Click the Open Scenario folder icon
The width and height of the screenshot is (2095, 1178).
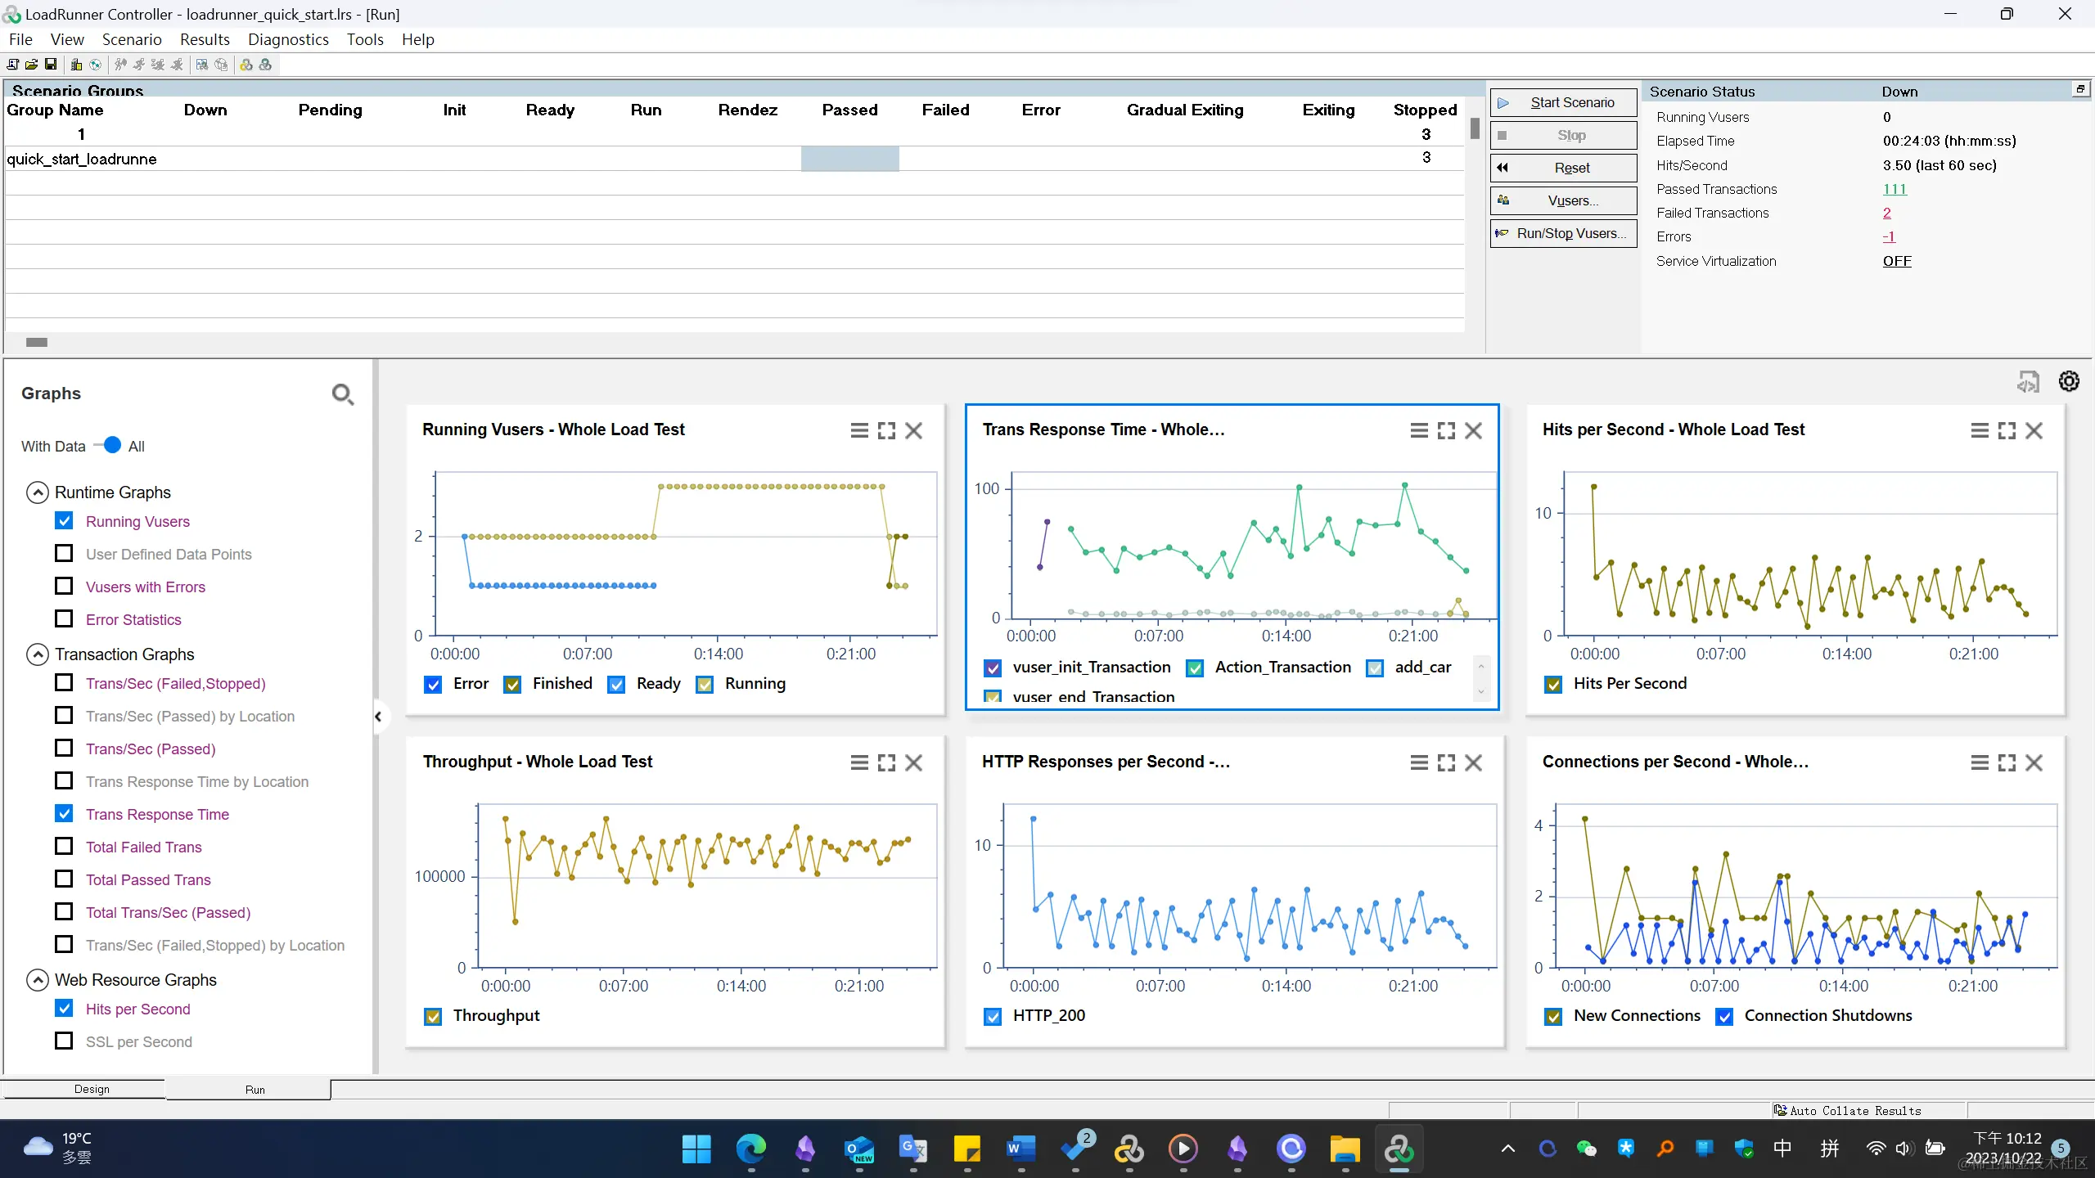[x=31, y=64]
